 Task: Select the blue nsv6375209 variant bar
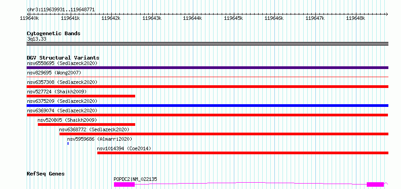[207, 106]
